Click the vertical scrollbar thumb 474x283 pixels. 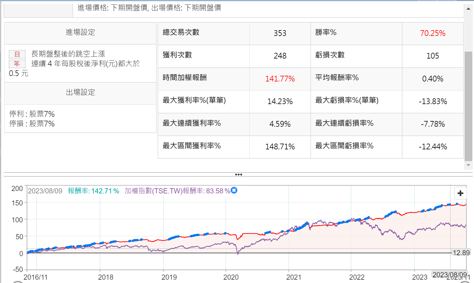click(x=468, y=106)
